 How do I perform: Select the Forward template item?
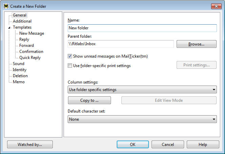pyautogui.click(x=26, y=45)
